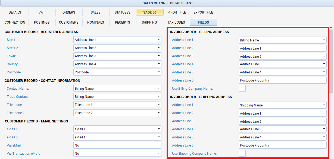Open the STATUSES tab

tap(123, 12)
